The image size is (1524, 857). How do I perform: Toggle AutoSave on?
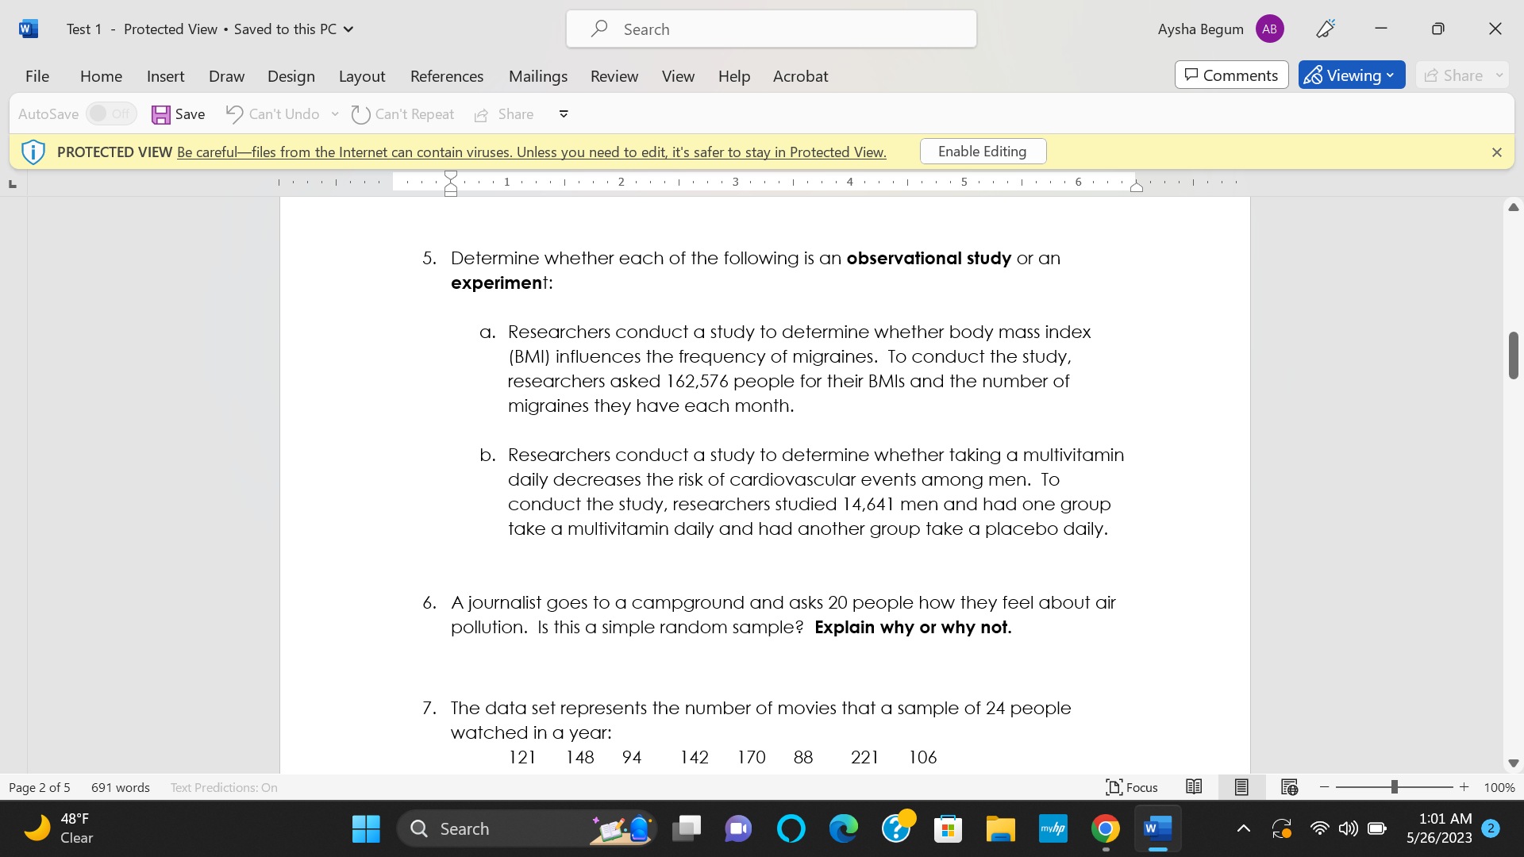click(110, 113)
